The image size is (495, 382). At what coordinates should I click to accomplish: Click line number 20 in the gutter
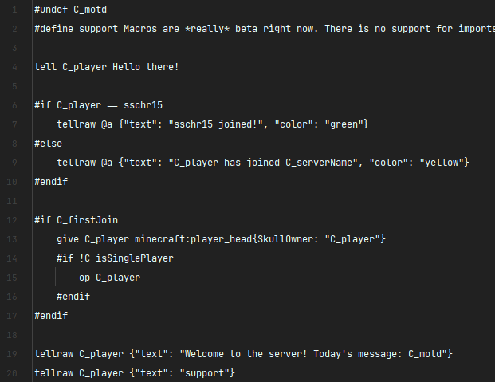point(14,373)
